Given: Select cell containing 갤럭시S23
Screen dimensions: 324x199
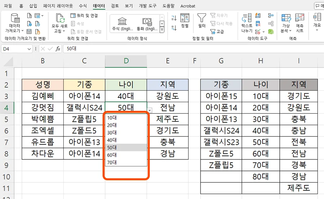Looking at the screenshot, I should coord(221,142).
